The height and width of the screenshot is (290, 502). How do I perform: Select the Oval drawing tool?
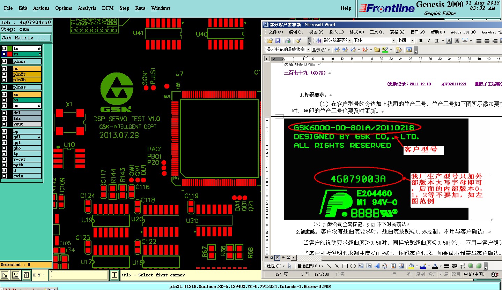353,266
